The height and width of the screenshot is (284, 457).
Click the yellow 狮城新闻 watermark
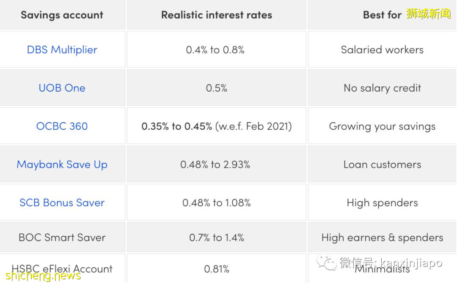click(x=429, y=14)
